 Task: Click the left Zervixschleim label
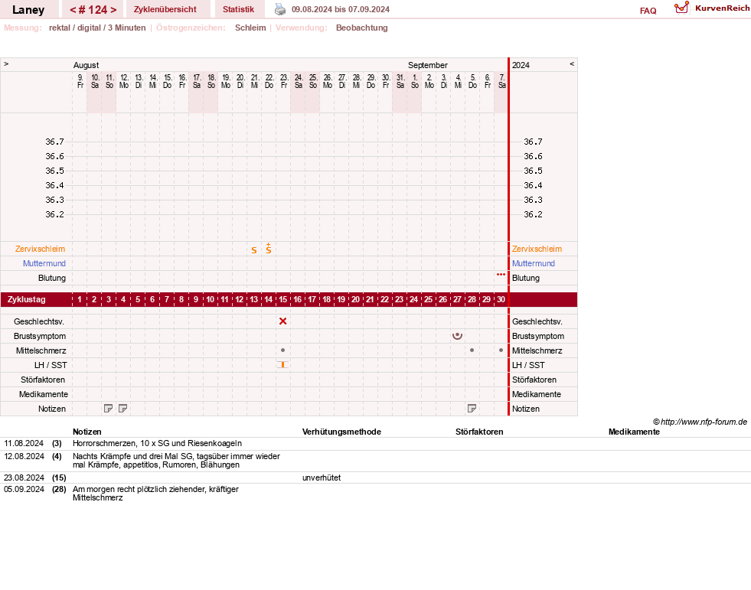41,249
